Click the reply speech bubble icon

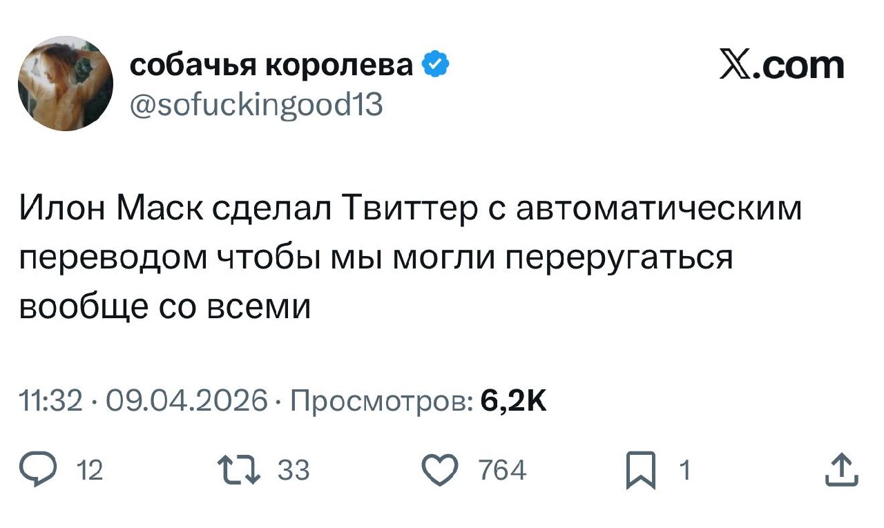[49, 471]
